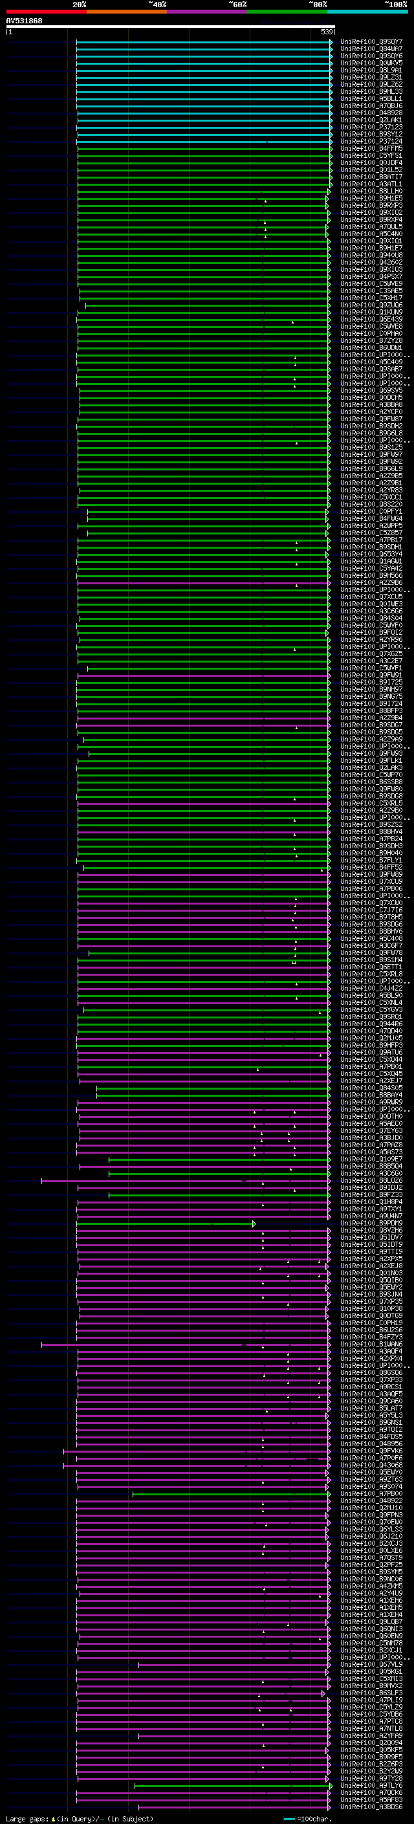The image size is (414, 1824).
Task: Select hit label UniRef100_C4J4Z2
Action: [371, 989]
